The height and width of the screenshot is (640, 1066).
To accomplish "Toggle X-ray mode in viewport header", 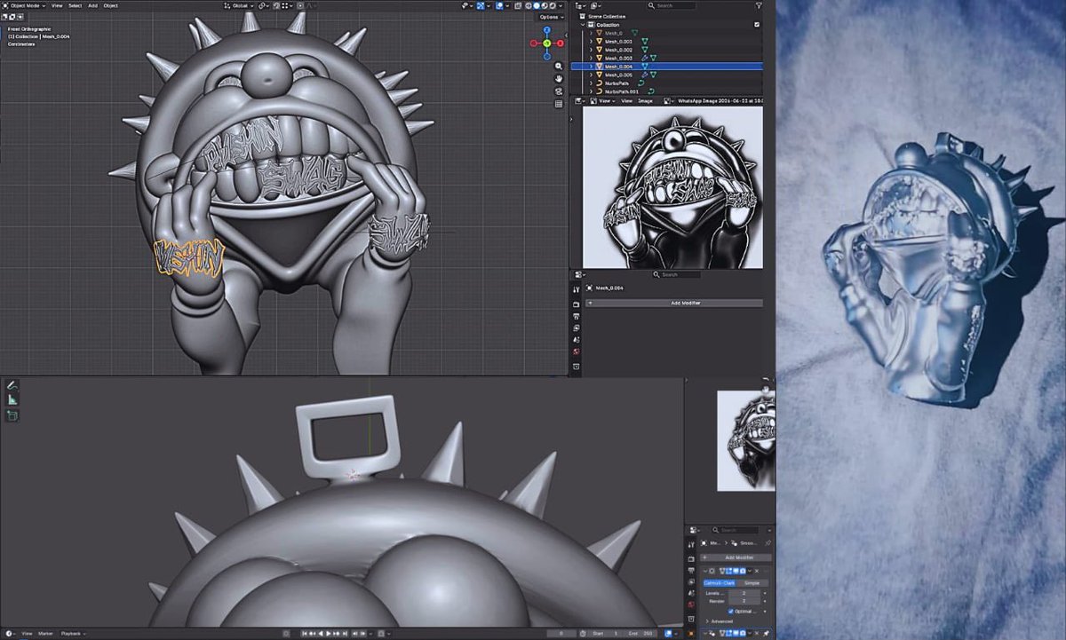I will point(518,5).
